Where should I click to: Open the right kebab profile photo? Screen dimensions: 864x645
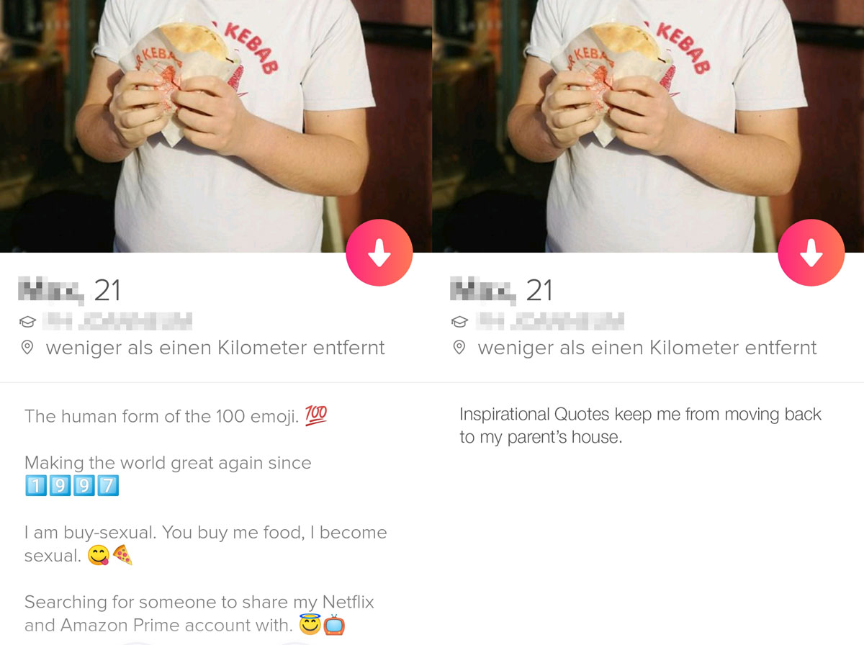tap(648, 126)
